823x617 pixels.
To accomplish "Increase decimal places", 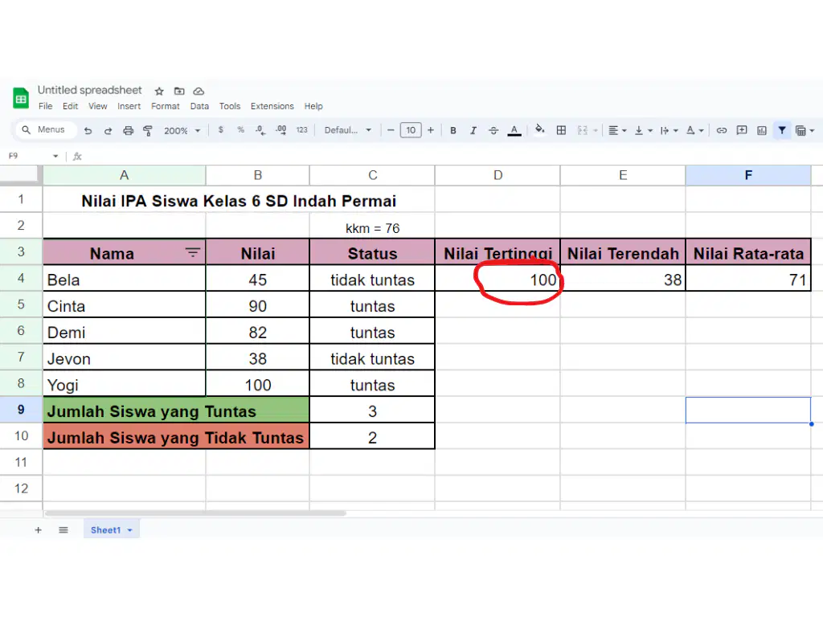I will coord(280,129).
